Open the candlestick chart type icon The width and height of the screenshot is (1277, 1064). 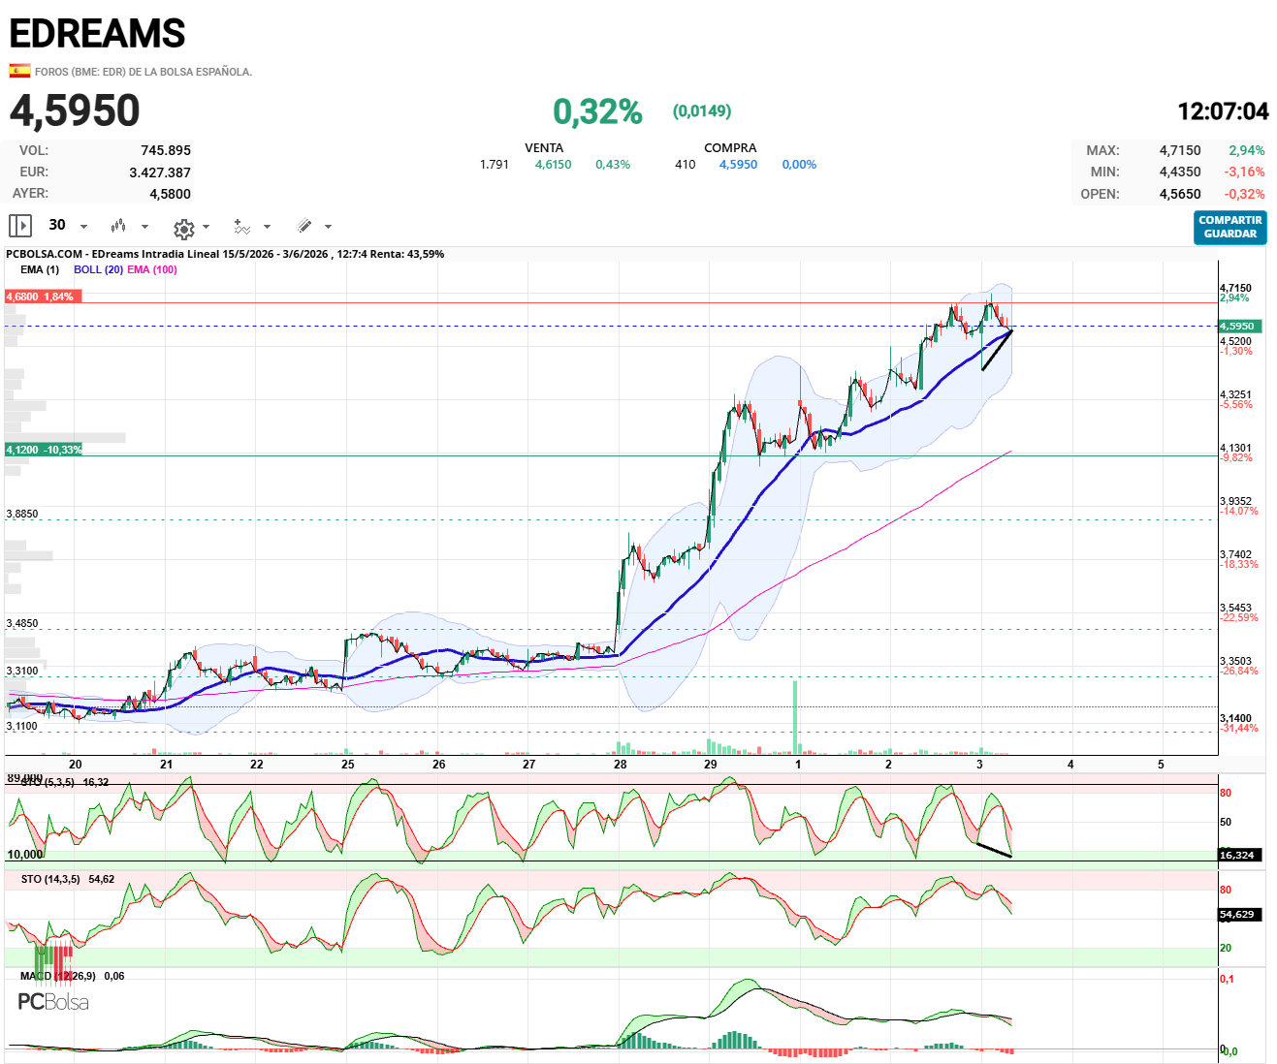pyautogui.click(x=118, y=226)
